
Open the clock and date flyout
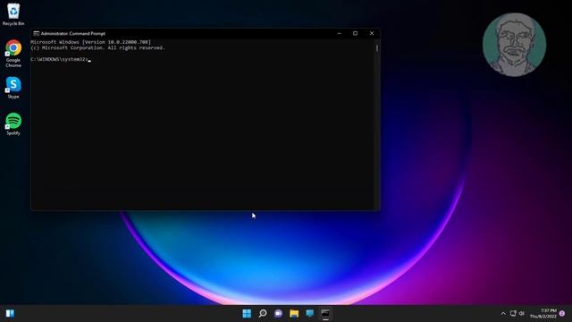(543, 313)
